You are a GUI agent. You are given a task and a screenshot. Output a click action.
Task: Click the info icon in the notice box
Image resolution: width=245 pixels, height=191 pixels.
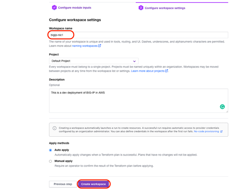pos(55,128)
